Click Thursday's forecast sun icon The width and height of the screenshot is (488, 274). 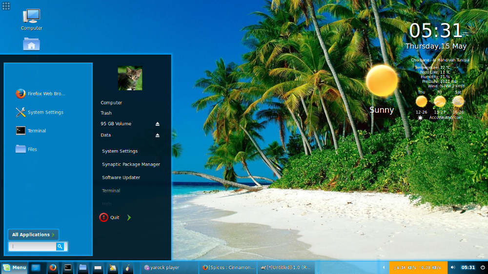[422, 101]
